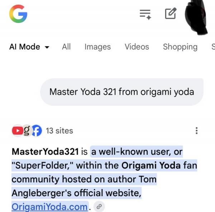This screenshot has width=215, height=212.
Task: Switch to the All tab
Action: pyautogui.click(x=66, y=47)
